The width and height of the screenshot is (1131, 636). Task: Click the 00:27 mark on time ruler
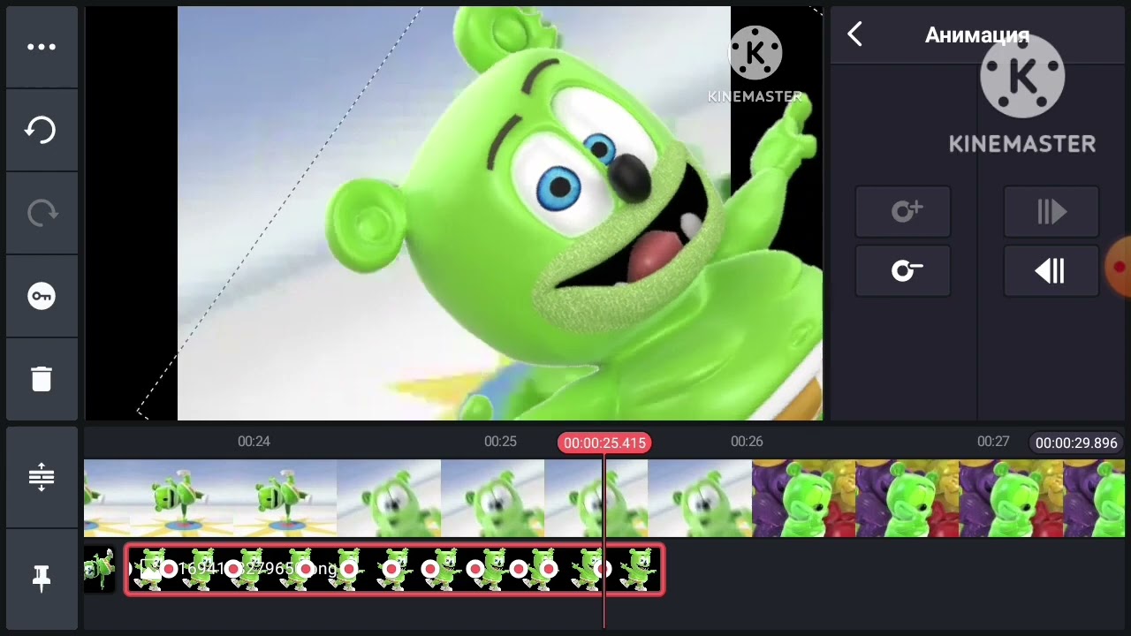993,442
